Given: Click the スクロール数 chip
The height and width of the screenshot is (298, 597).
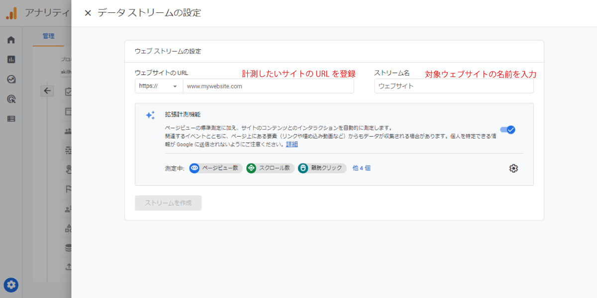Looking at the screenshot, I should pyautogui.click(x=271, y=168).
